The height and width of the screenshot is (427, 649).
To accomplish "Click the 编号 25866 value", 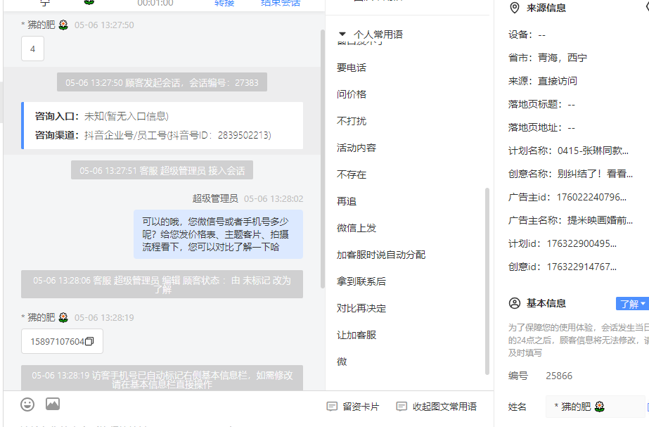I will tap(559, 376).
